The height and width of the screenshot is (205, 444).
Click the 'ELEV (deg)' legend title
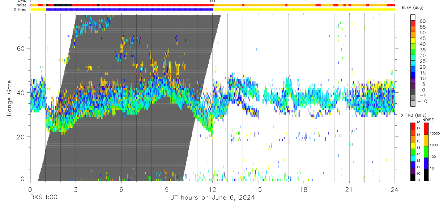coord(413,8)
